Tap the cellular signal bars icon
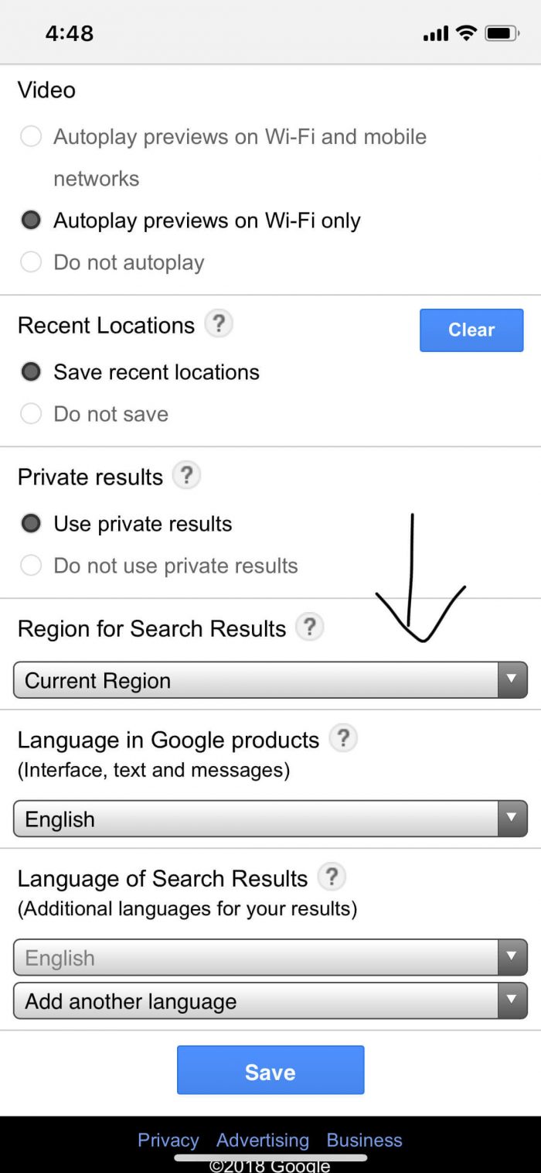This screenshot has height=1173, width=541. [436, 33]
